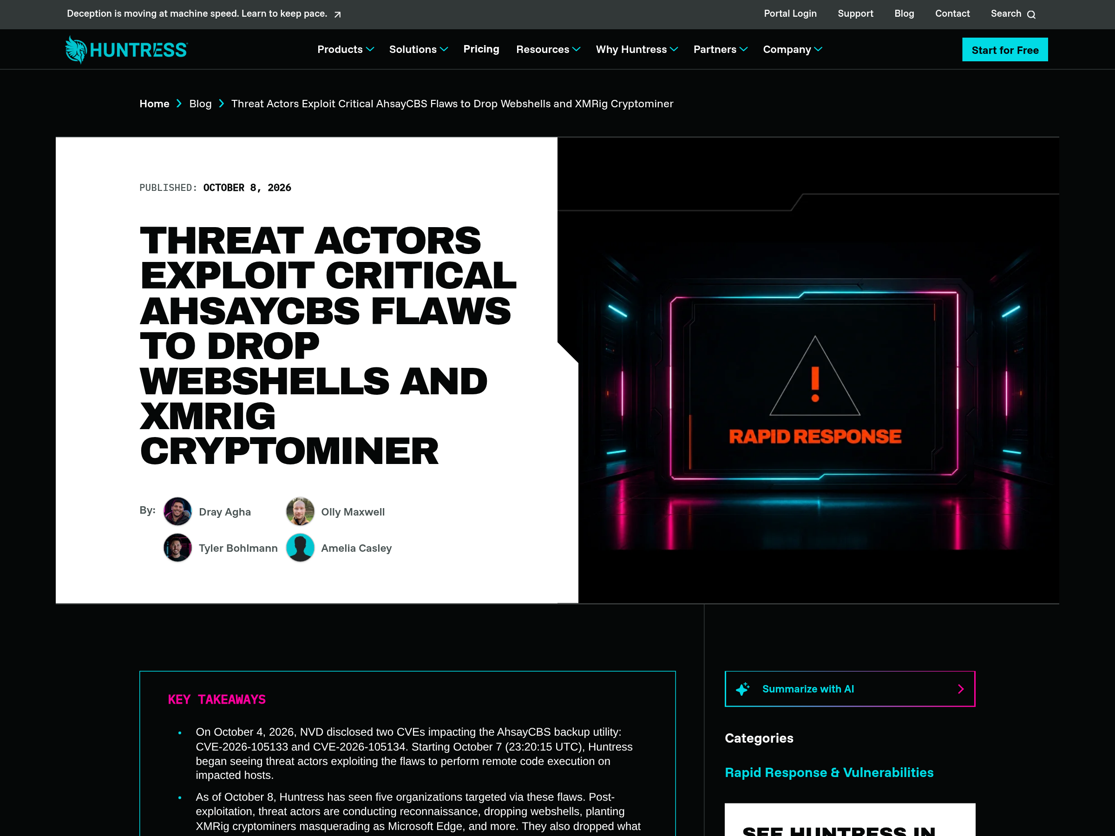Click Dray Agha's avatar photo

click(177, 511)
